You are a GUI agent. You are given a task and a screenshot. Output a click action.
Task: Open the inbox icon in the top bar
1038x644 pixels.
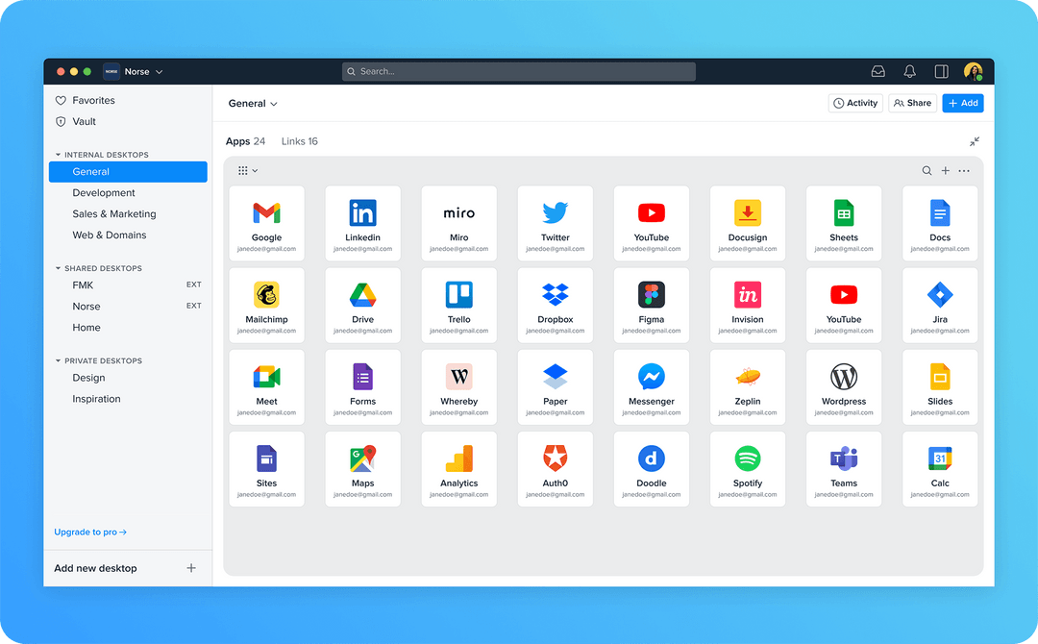pyautogui.click(x=877, y=70)
